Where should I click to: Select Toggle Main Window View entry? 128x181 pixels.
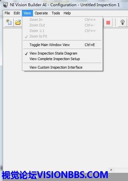[x=62, y=45]
